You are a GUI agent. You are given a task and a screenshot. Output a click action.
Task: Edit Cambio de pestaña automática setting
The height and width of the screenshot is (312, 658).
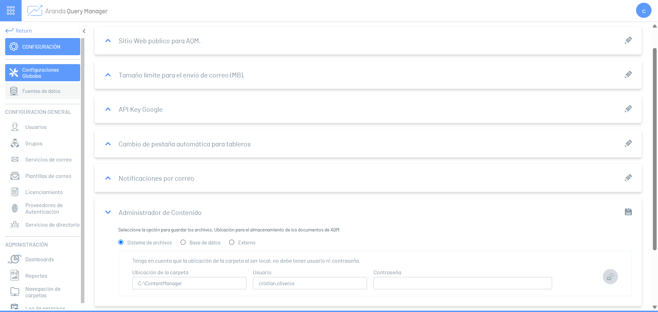628,144
